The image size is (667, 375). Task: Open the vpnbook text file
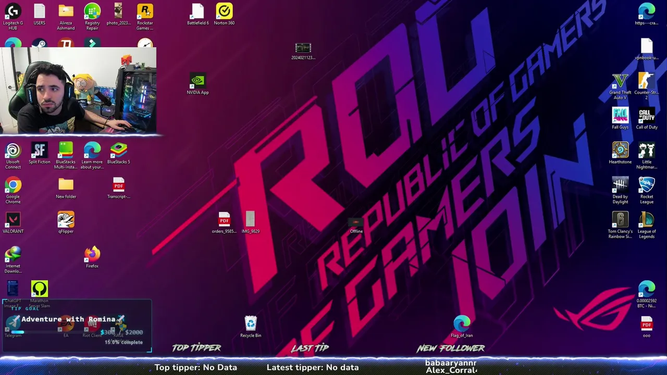click(x=647, y=49)
